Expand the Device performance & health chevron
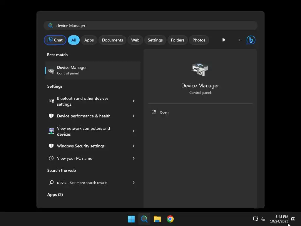301x226 pixels. pyautogui.click(x=134, y=116)
